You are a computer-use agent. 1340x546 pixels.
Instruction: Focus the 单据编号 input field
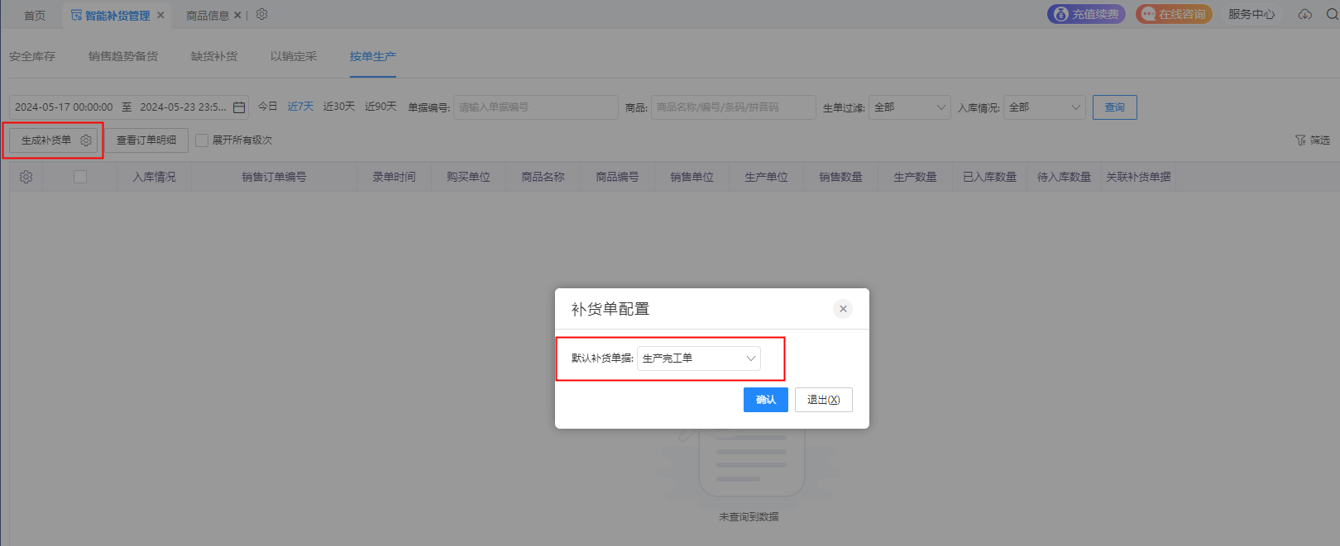point(536,107)
